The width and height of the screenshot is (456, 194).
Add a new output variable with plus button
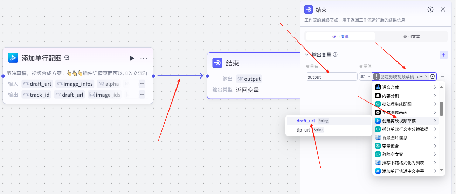[x=443, y=55]
